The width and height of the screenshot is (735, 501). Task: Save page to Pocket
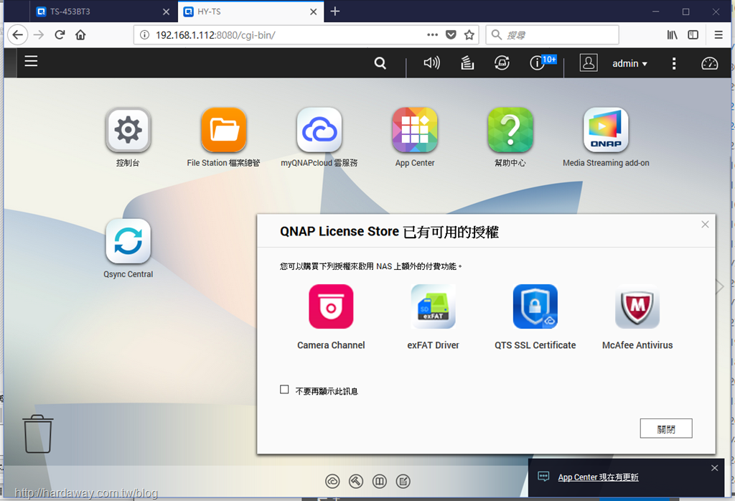coord(451,34)
